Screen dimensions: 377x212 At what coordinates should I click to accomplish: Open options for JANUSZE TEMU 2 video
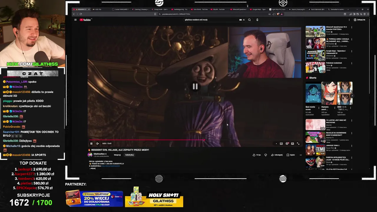point(351,145)
